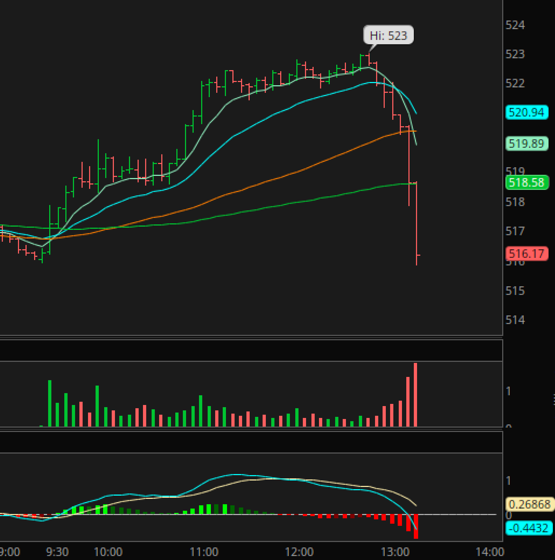Click the -0.4432 MACD value label
The width and height of the screenshot is (555, 560).
pyautogui.click(x=529, y=528)
